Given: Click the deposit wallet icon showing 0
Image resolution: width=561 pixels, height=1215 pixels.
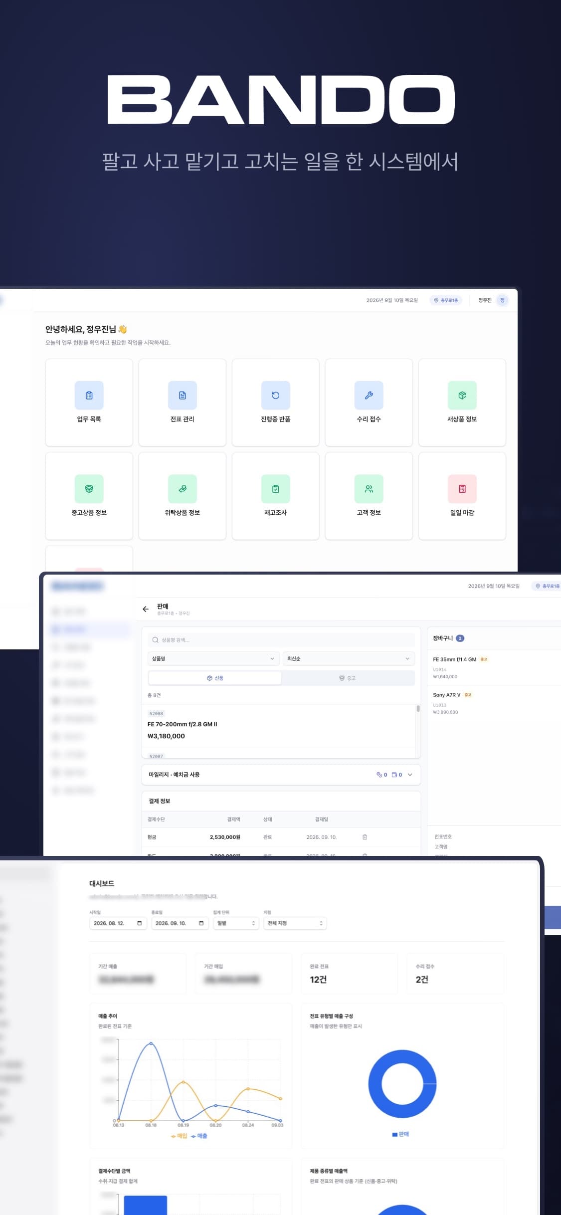Looking at the screenshot, I should point(394,775).
